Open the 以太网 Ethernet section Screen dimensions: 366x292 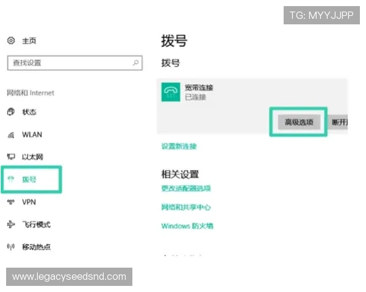[32, 157]
